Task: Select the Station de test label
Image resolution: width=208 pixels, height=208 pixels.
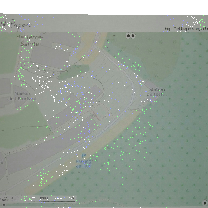Action: tap(157, 92)
